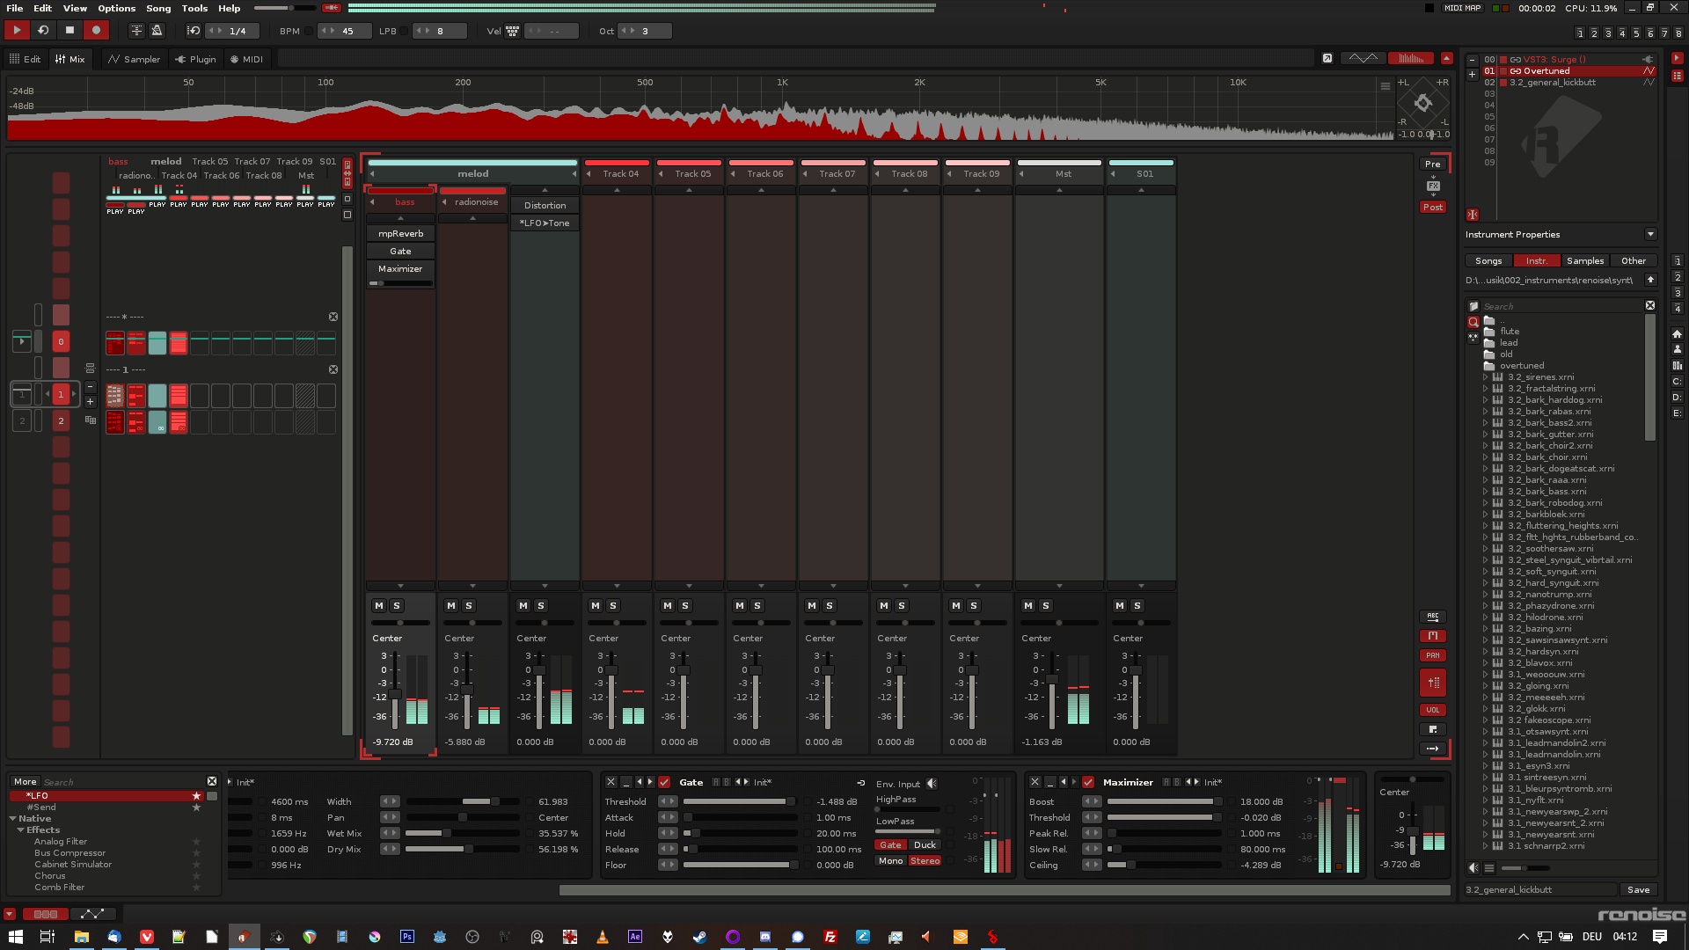Viewport: 1689px width, 950px height.
Task: Select the Maximizer device on bass track
Action: click(400, 268)
